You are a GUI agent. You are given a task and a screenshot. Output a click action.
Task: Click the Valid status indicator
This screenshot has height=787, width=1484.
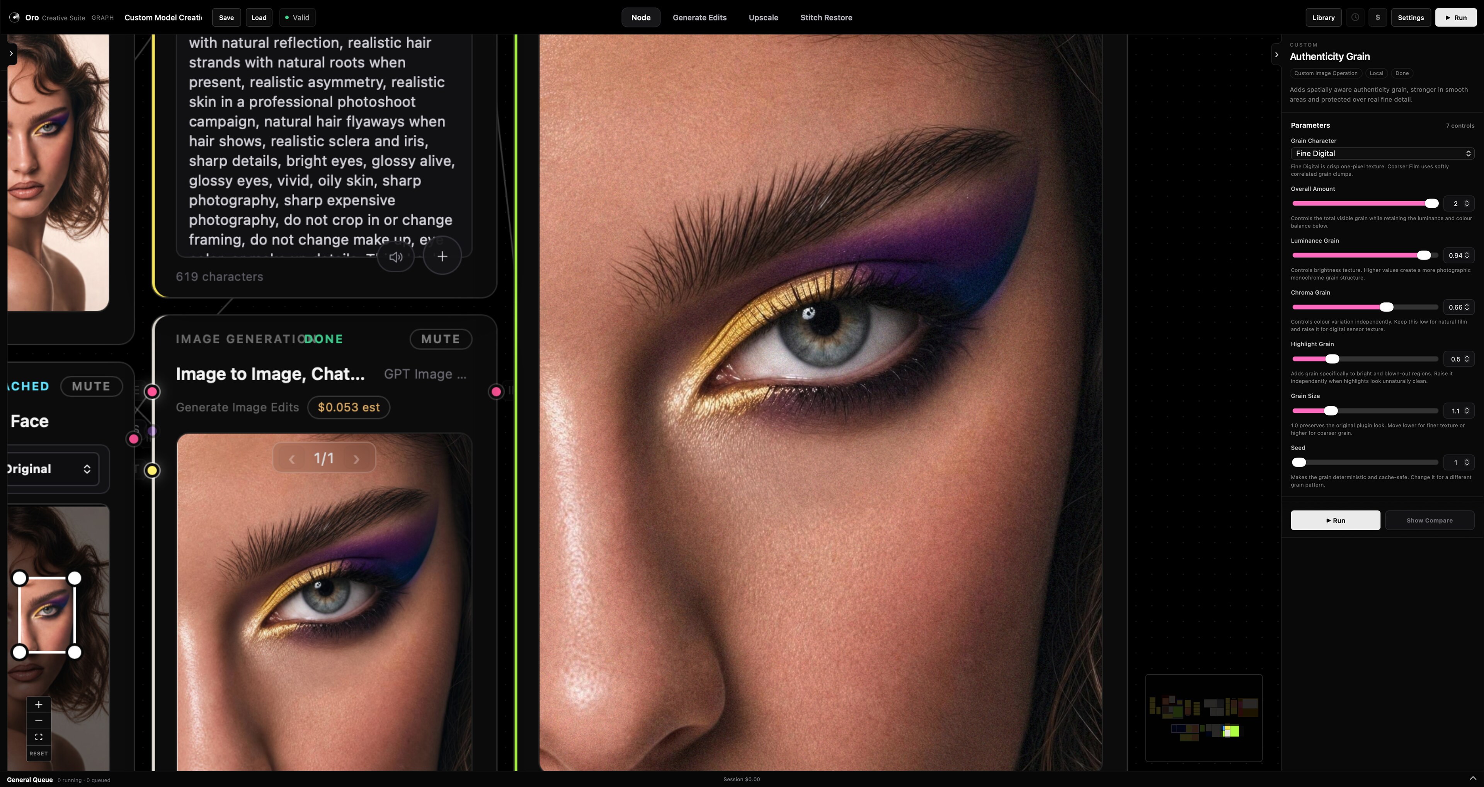coord(297,17)
